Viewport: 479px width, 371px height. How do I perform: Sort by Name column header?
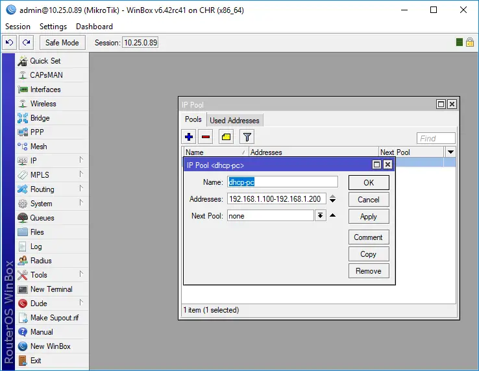point(216,152)
